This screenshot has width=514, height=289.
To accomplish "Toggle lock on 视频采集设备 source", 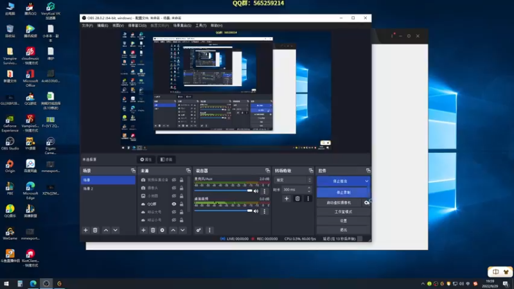I will click(182, 180).
